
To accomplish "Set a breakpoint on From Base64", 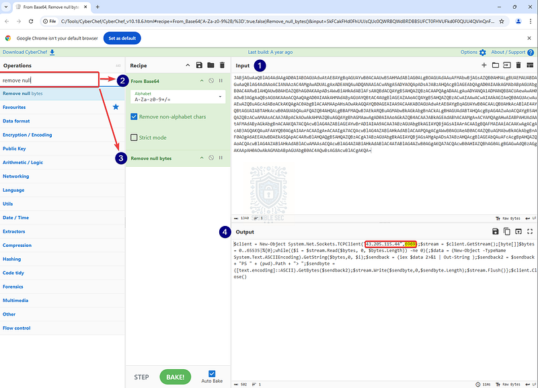I will click(221, 81).
